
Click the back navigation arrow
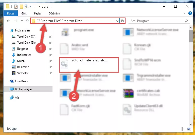8,21
